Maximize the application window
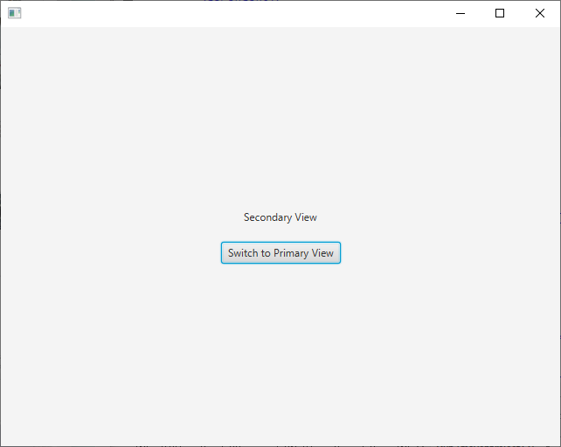Viewport: 561px width, 447px height. pos(500,14)
